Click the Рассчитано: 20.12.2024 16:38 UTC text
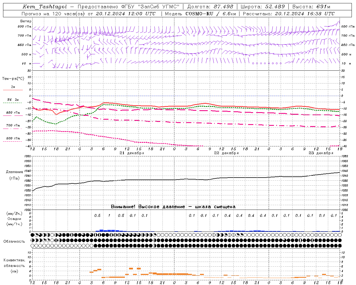This screenshot has height=285, width=356. point(288,14)
